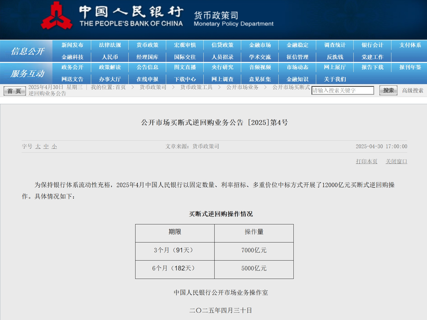Click 货币政策司 in the breadcrumb
427x320 pixels.
[153, 87]
